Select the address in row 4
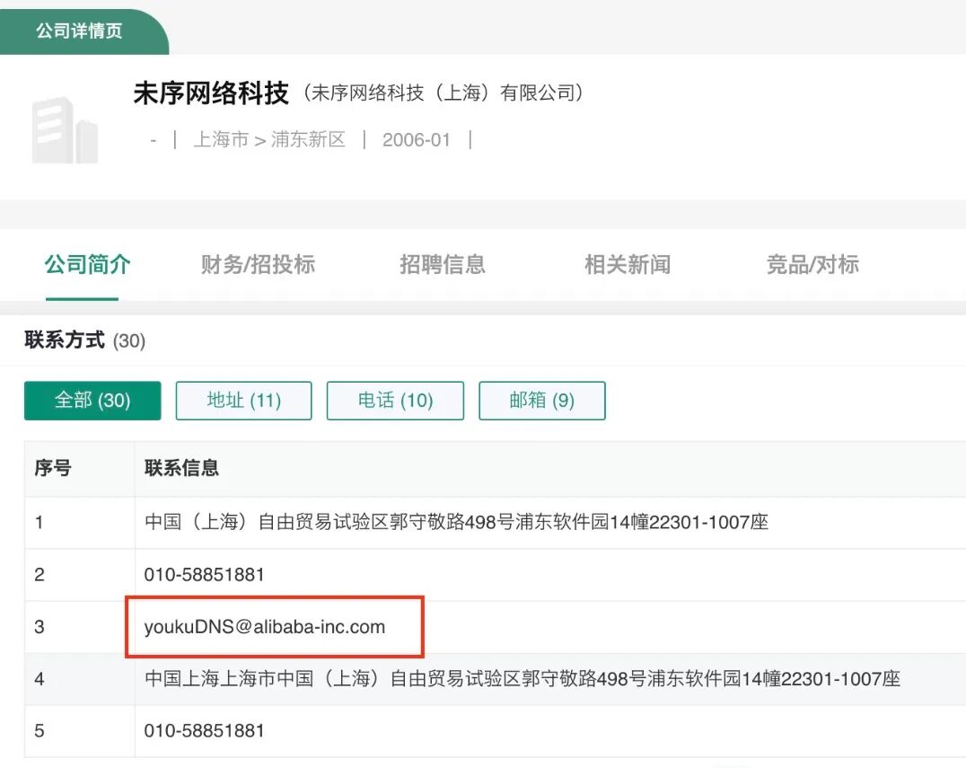966x768 pixels. point(522,678)
